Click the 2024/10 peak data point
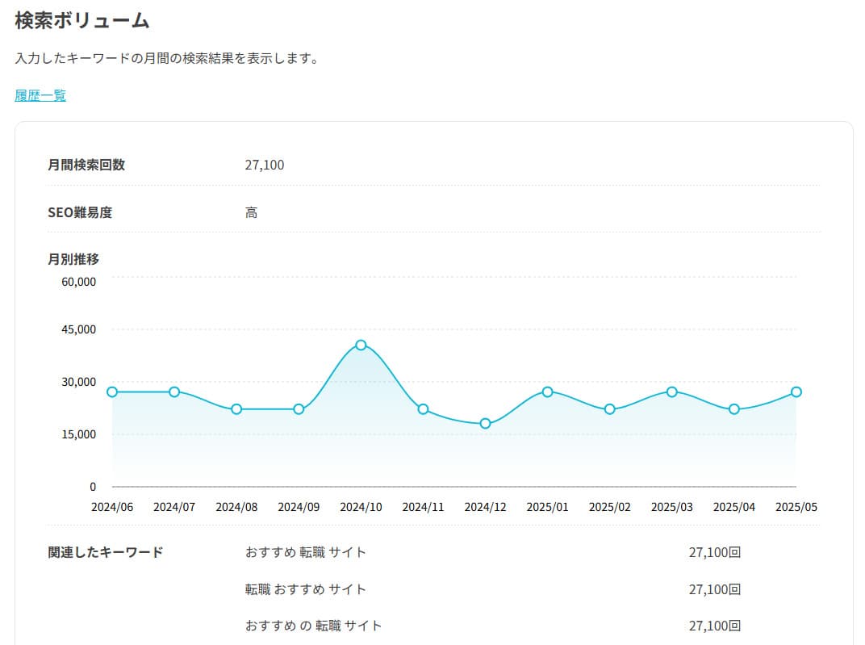 coord(361,345)
